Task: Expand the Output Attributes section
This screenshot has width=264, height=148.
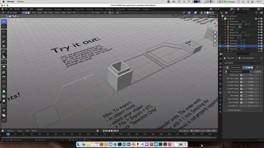Action: 234,110
